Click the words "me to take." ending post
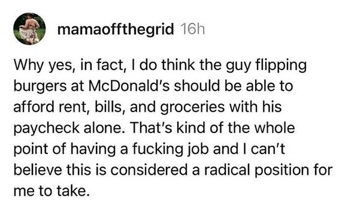 point(52,191)
